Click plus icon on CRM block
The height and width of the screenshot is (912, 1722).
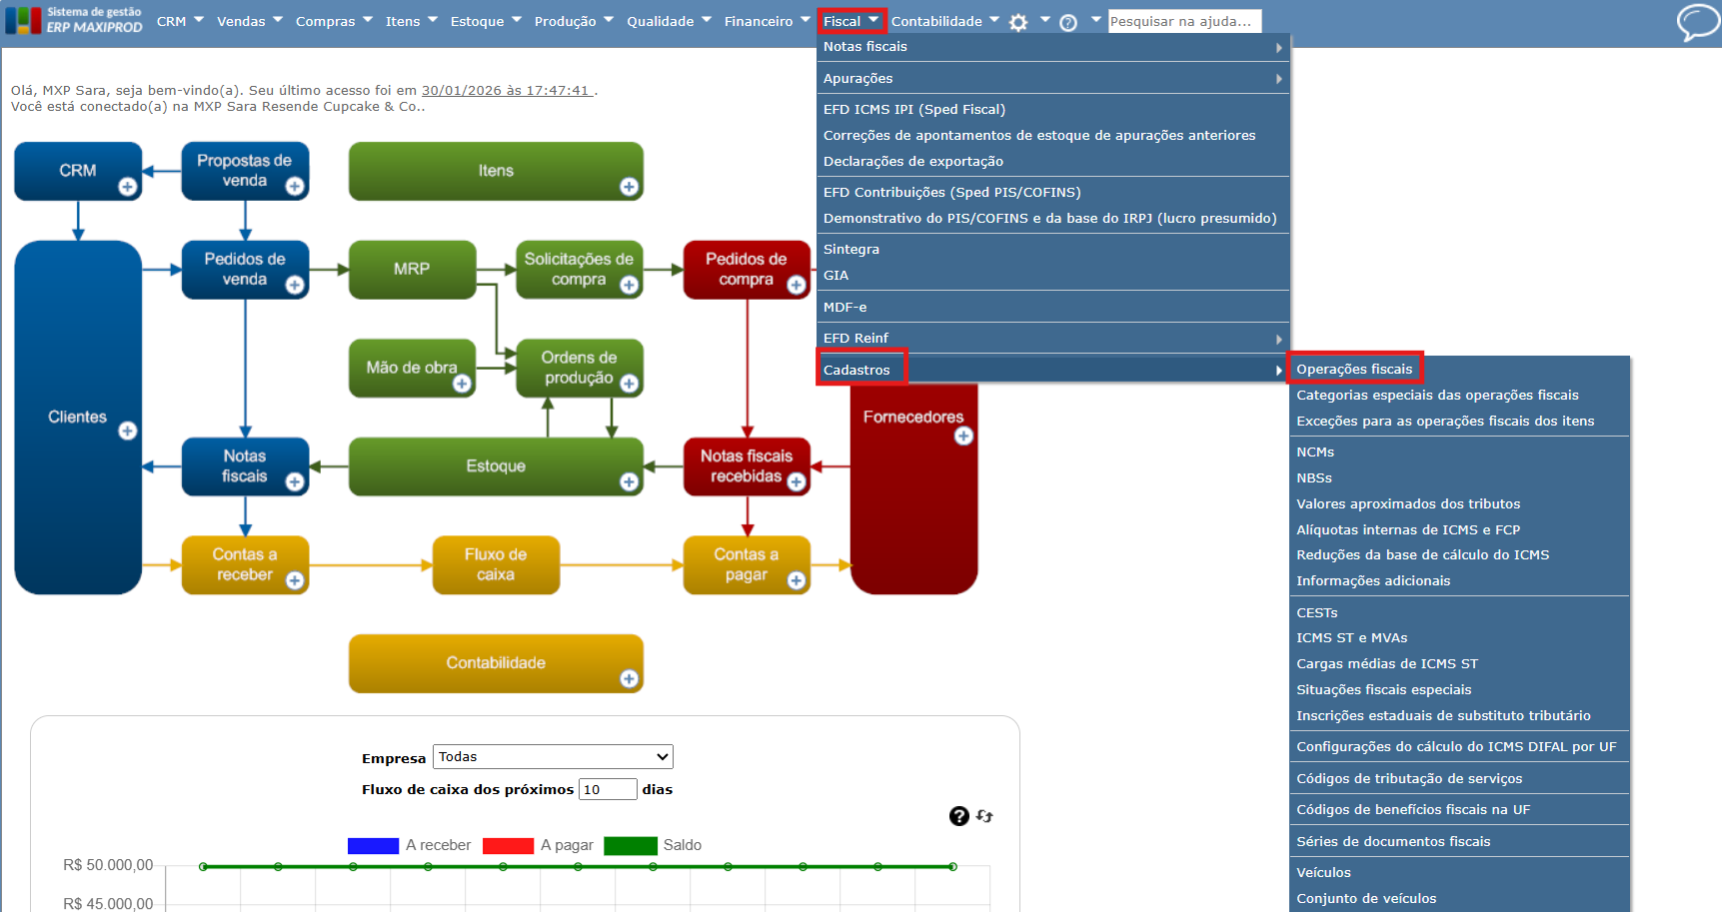[x=128, y=186]
